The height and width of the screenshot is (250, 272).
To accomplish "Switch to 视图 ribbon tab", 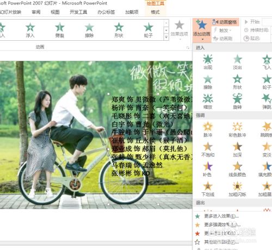I will coord(55,12).
